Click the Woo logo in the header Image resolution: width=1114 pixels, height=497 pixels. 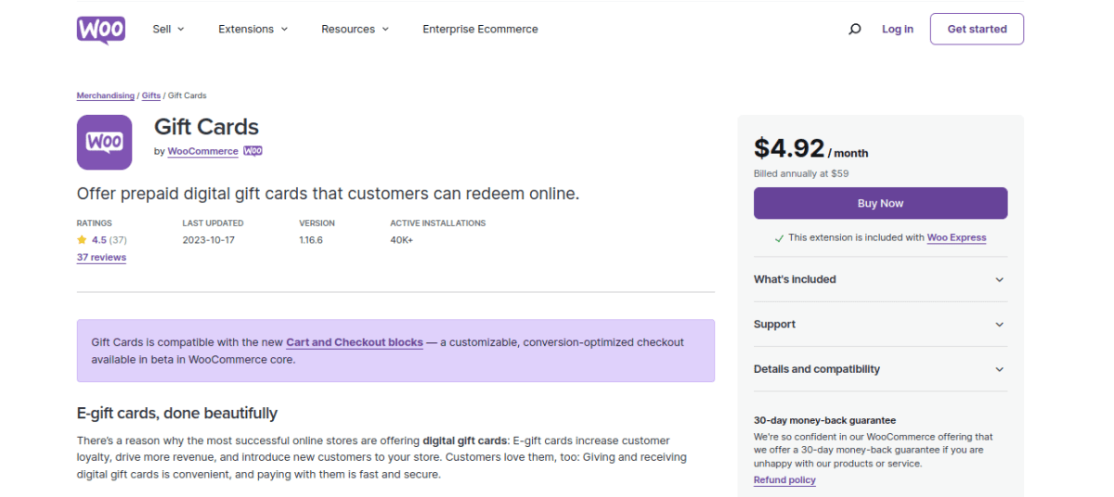[100, 30]
